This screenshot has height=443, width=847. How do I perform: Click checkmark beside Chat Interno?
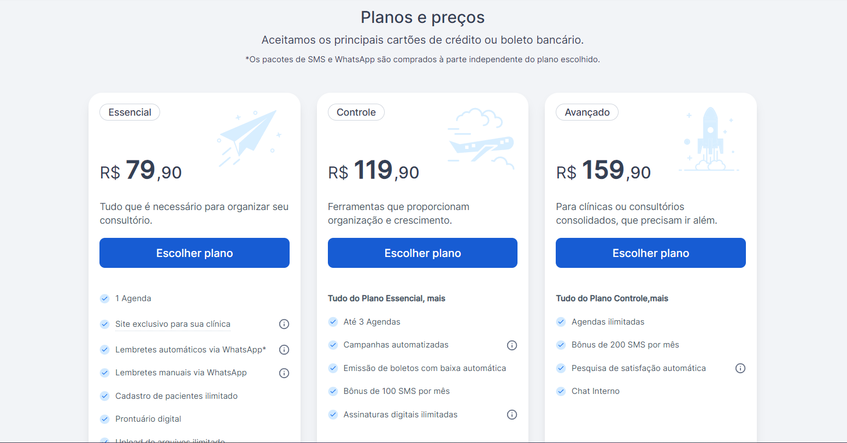tap(561, 391)
